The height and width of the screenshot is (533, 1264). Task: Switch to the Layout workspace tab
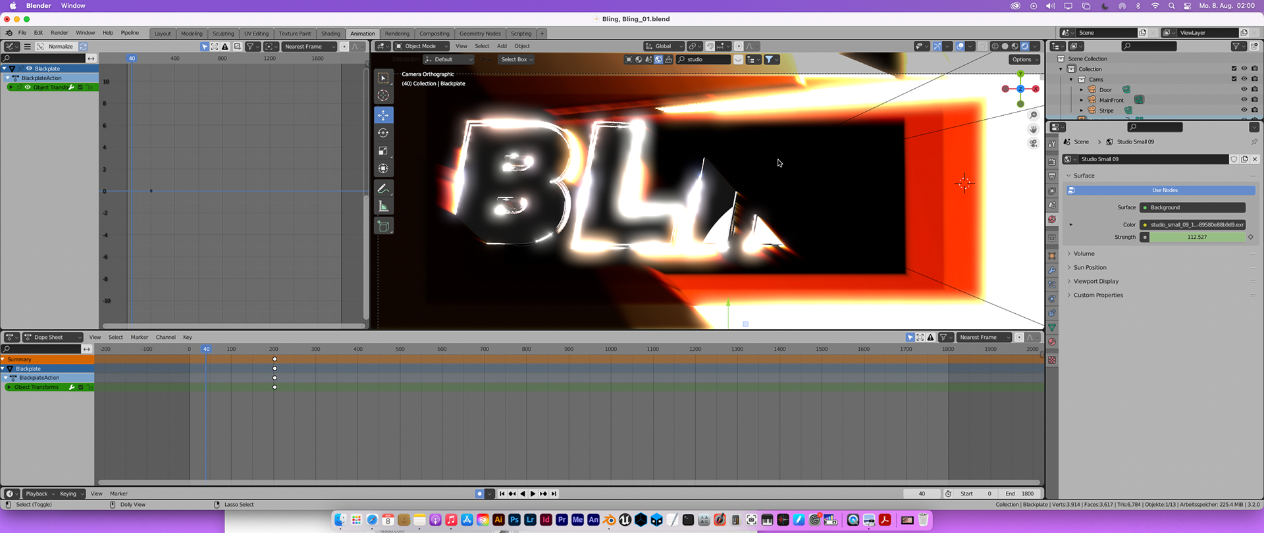(163, 34)
